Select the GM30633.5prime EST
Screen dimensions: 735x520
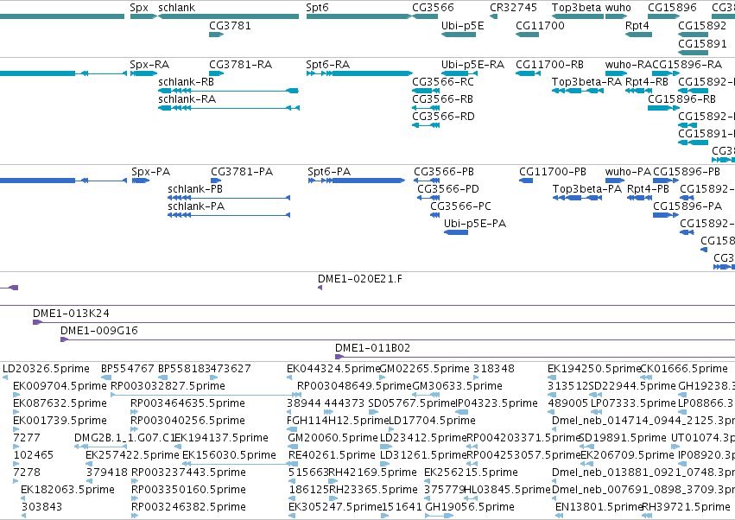(426, 395)
